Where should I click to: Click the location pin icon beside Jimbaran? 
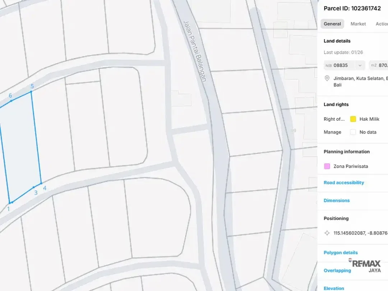click(x=327, y=78)
